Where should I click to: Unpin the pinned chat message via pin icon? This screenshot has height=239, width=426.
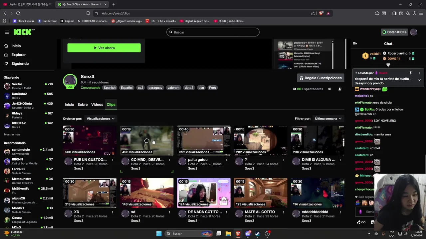pyautogui.click(x=411, y=73)
